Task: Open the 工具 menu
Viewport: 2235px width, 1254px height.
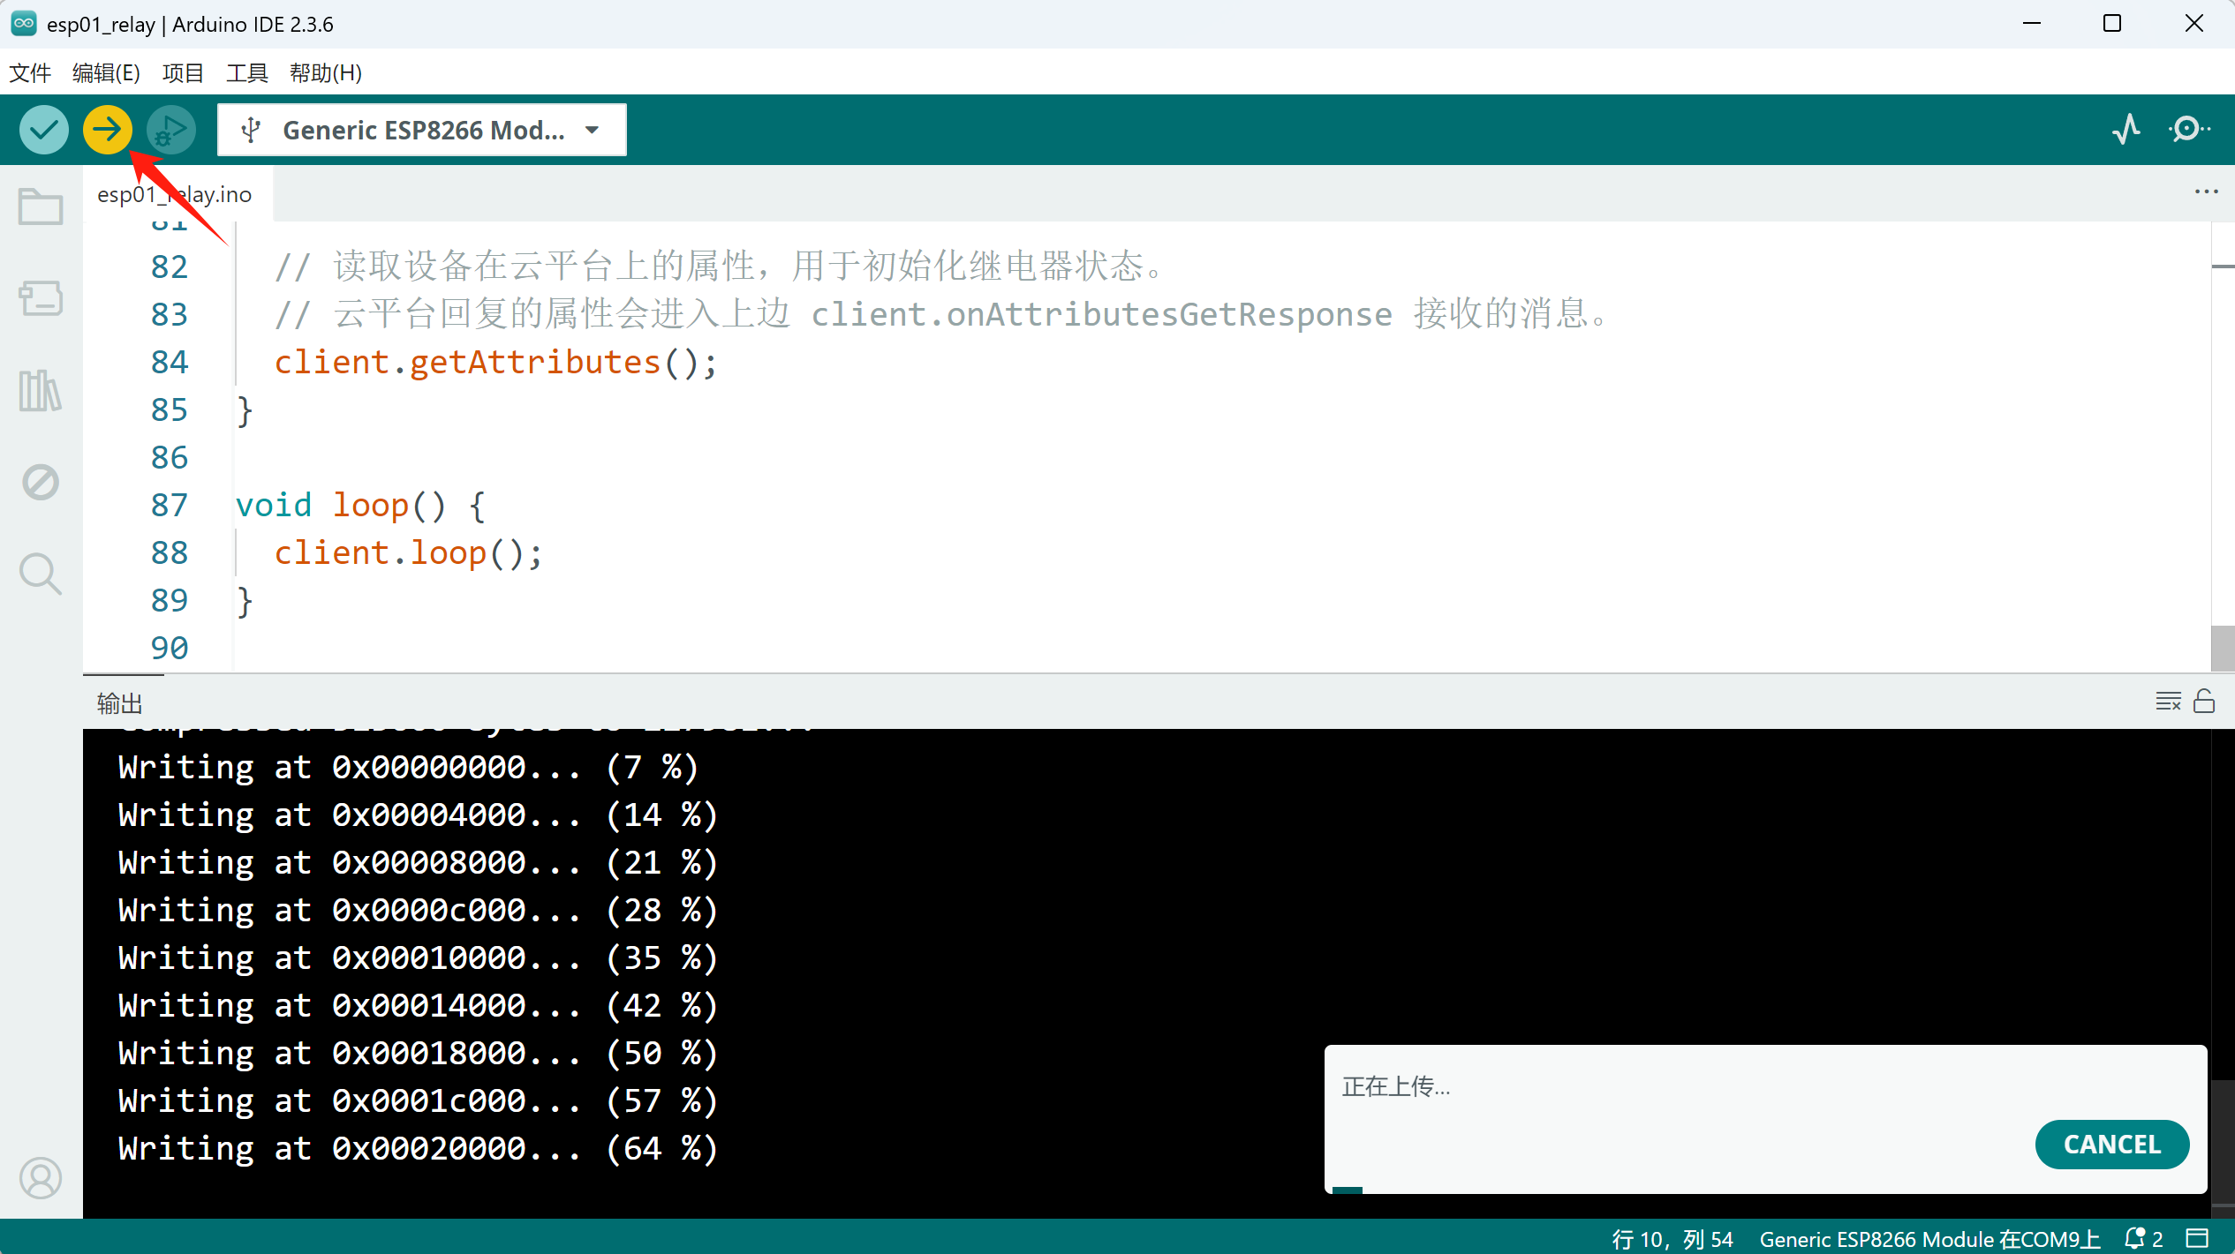Action: coord(246,73)
